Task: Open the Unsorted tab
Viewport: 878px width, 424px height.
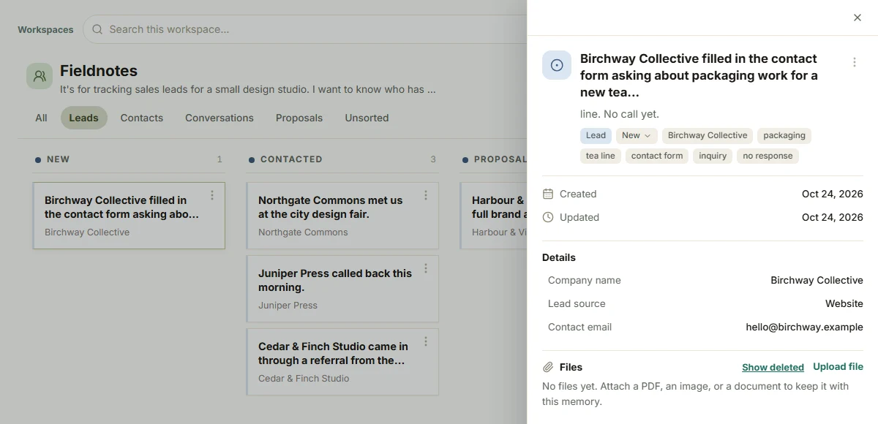Action: pos(367,118)
